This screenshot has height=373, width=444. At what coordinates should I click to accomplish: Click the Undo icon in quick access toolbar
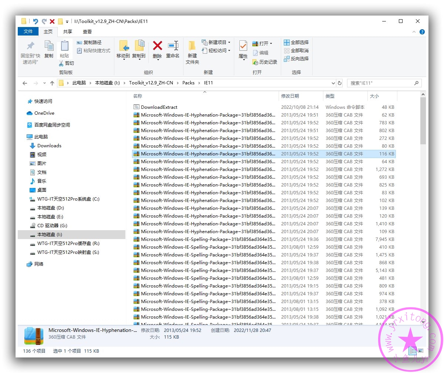tap(36, 21)
